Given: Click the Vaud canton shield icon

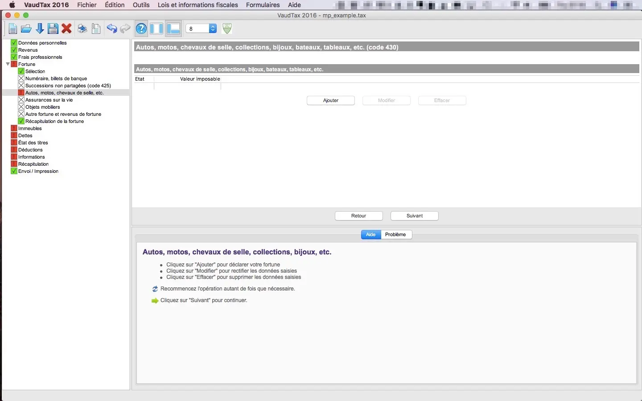Looking at the screenshot, I should (x=227, y=29).
